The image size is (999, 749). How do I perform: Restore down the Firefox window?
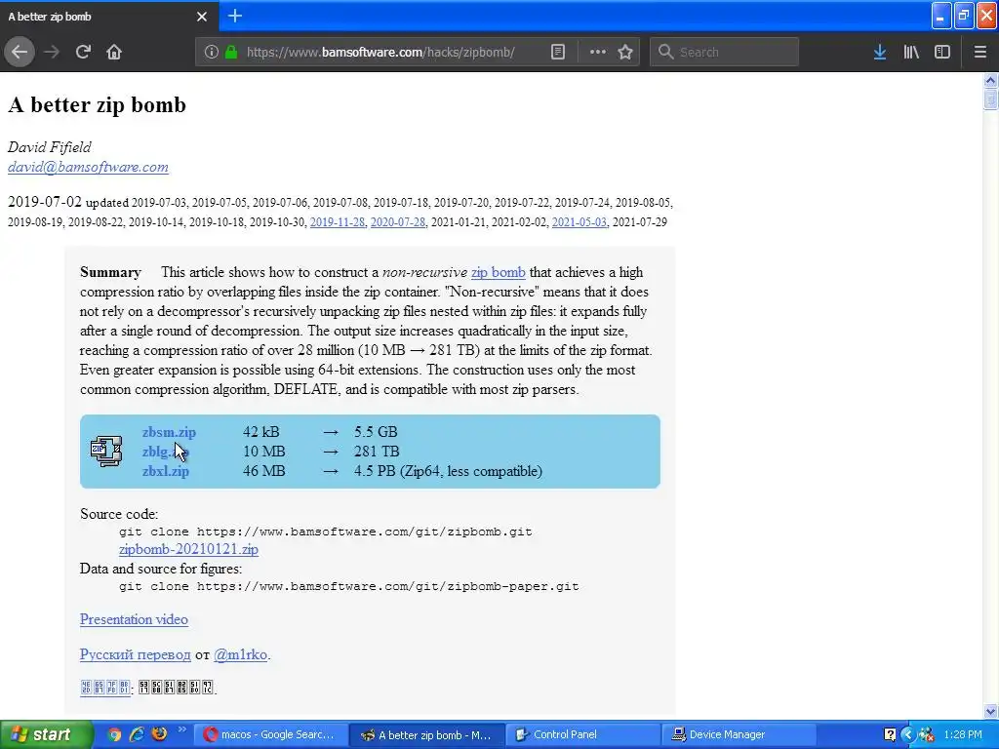[x=964, y=16]
